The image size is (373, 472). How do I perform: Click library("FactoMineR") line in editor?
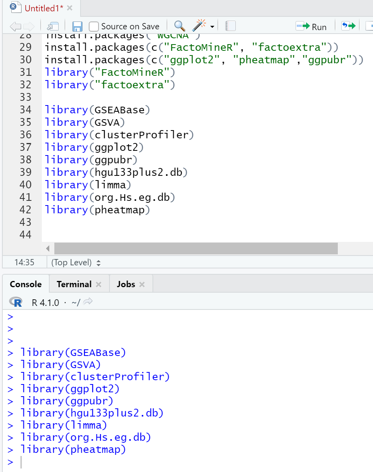click(x=110, y=72)
